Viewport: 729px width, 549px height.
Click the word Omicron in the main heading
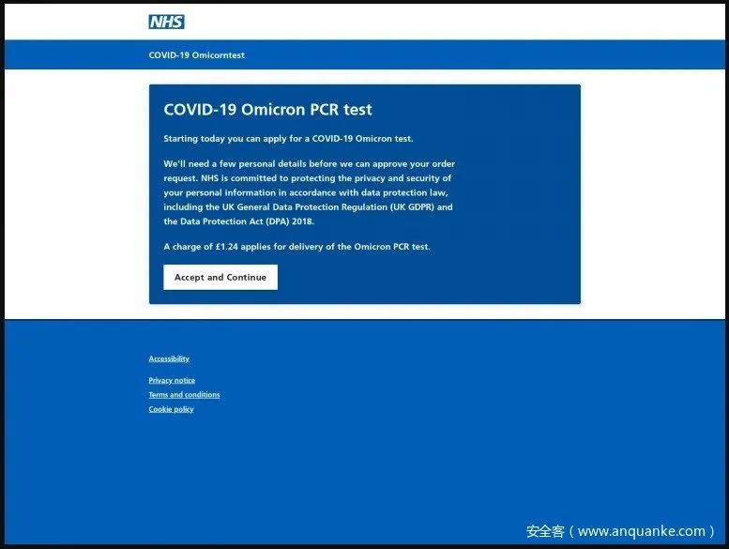(273, 110)
